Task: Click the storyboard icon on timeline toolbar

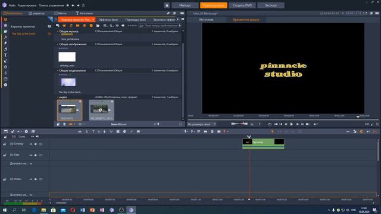Action: [6, 131]
